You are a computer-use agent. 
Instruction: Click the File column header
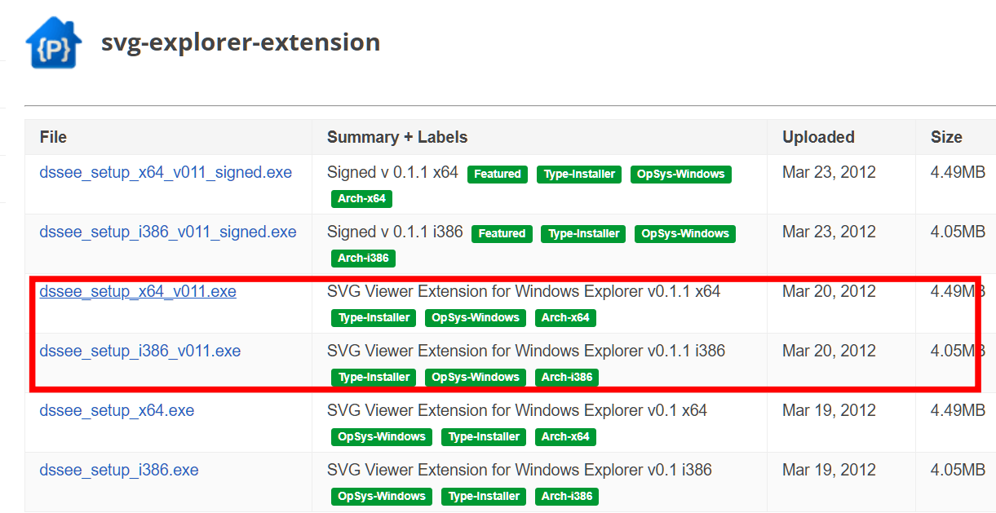tap(53, 137)
